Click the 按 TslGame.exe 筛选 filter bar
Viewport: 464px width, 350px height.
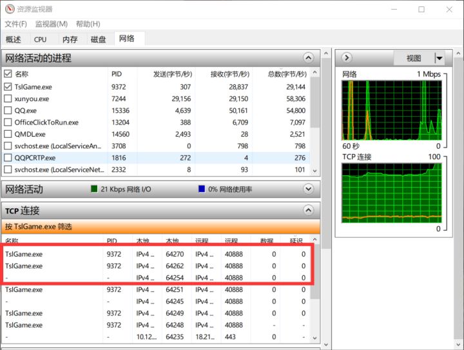[x=161, y=227]
